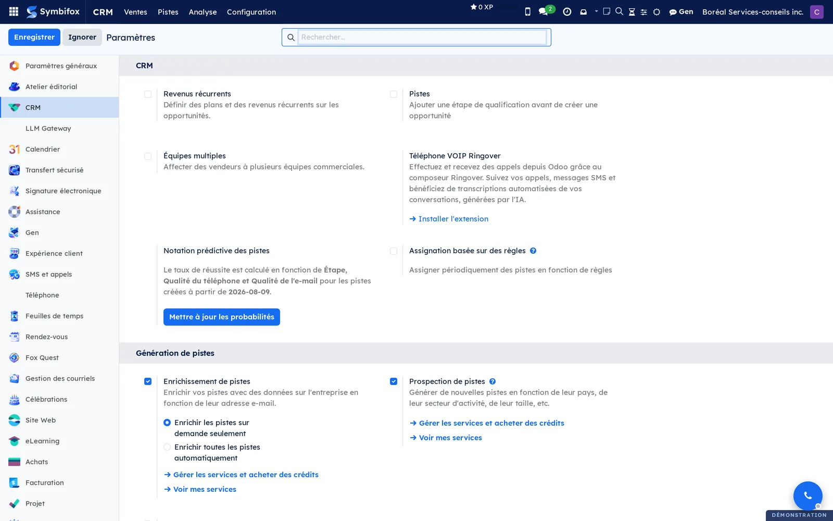The height and width of the screenshot is (521, 833).
Task: Click the magnifier icon in the top bar
Action: pos(619,11)
